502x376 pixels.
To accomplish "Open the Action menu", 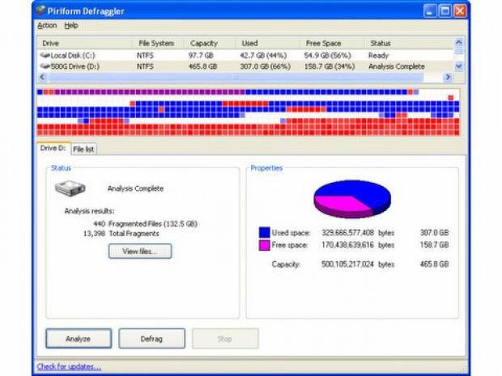I will [x=47, y=26].
